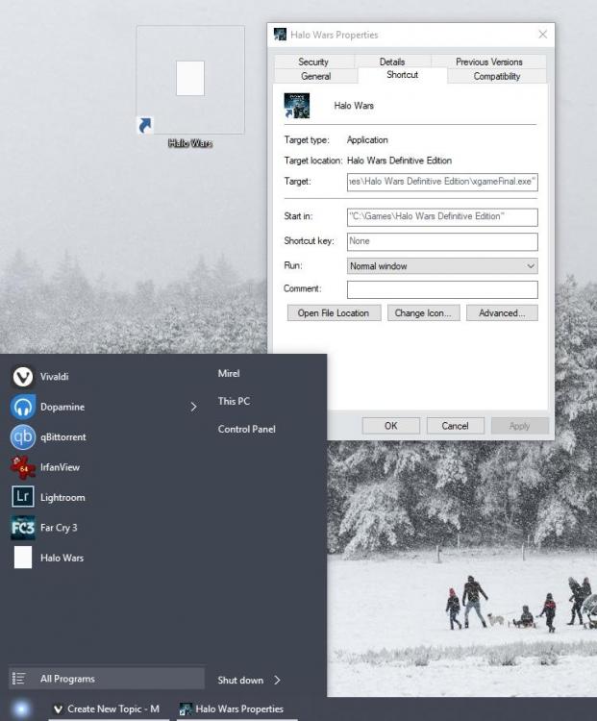
Task: Click the Start orb on the taskbar
Action: (x=22, y=709)
